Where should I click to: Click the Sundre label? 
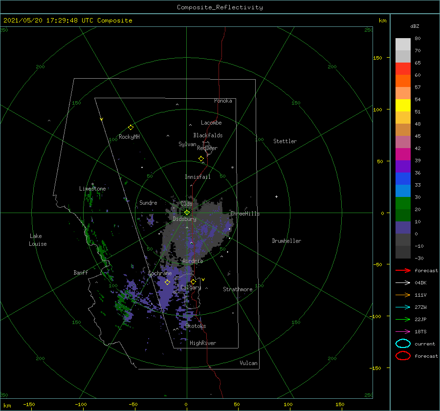148,202
